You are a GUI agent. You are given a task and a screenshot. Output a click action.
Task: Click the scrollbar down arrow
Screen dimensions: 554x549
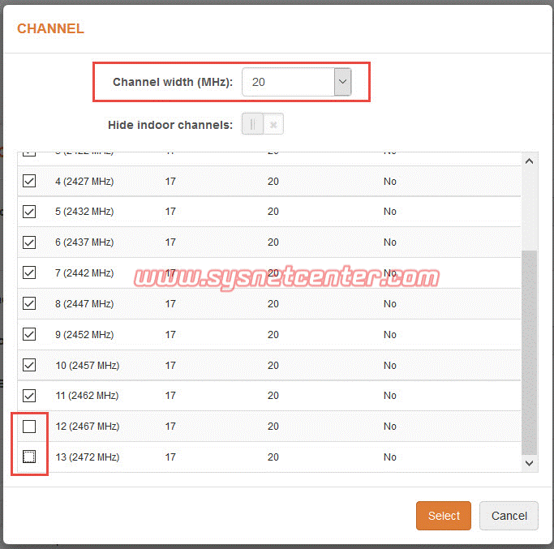[x=529, y=463]
